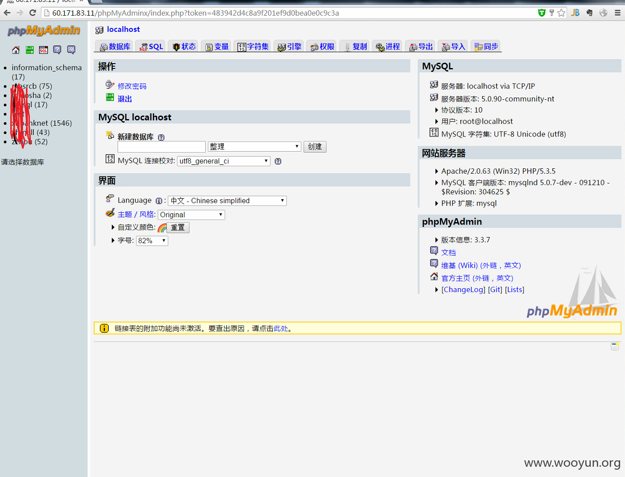Open the ChangeLog link

click(x=463, y=290)
